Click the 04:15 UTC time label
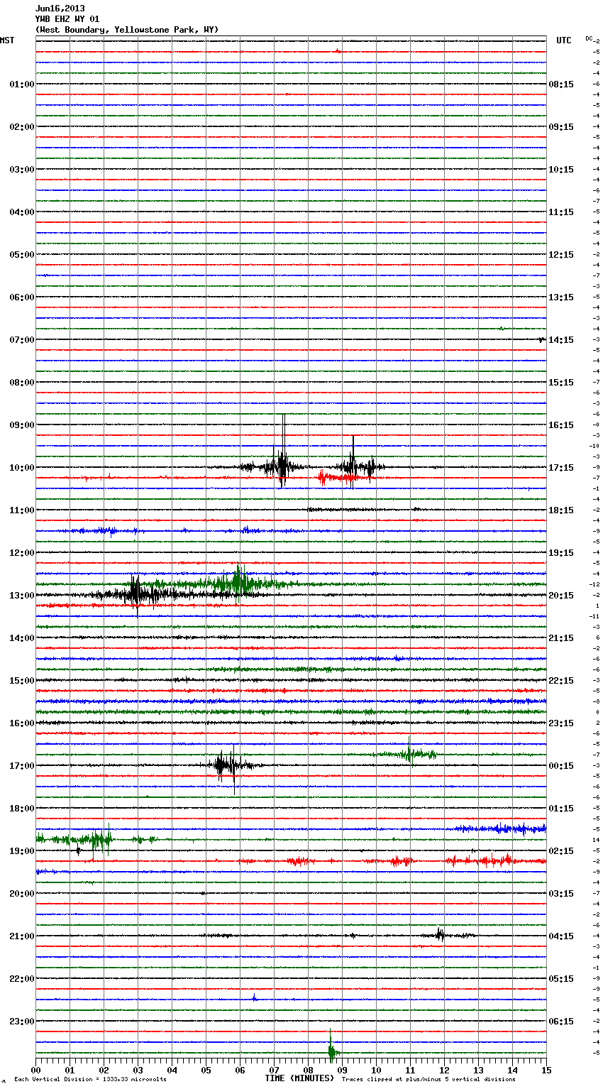Viewport: 603px width, 1089px height. tap(561, 936)
